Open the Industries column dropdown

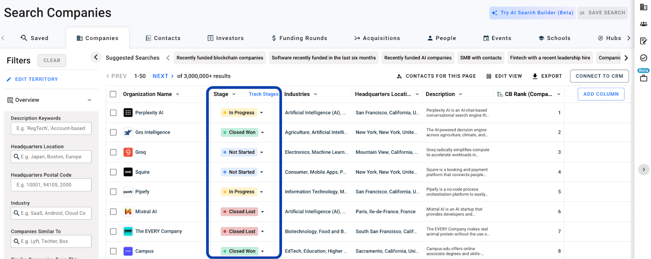[x=316, y=94]
